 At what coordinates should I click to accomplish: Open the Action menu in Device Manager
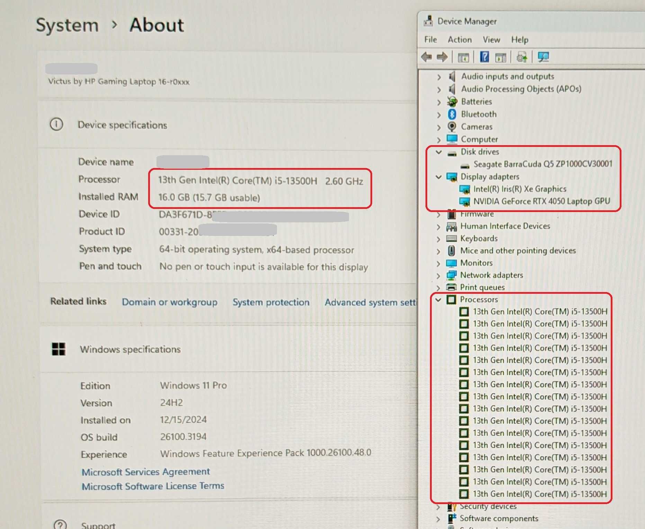point(459,39)
